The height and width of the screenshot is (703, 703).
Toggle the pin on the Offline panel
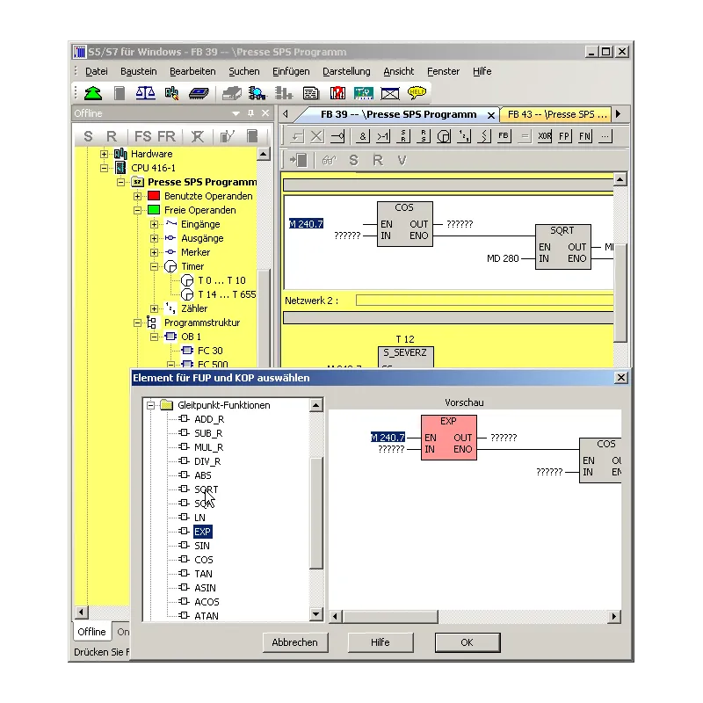[x=251, y=113]
